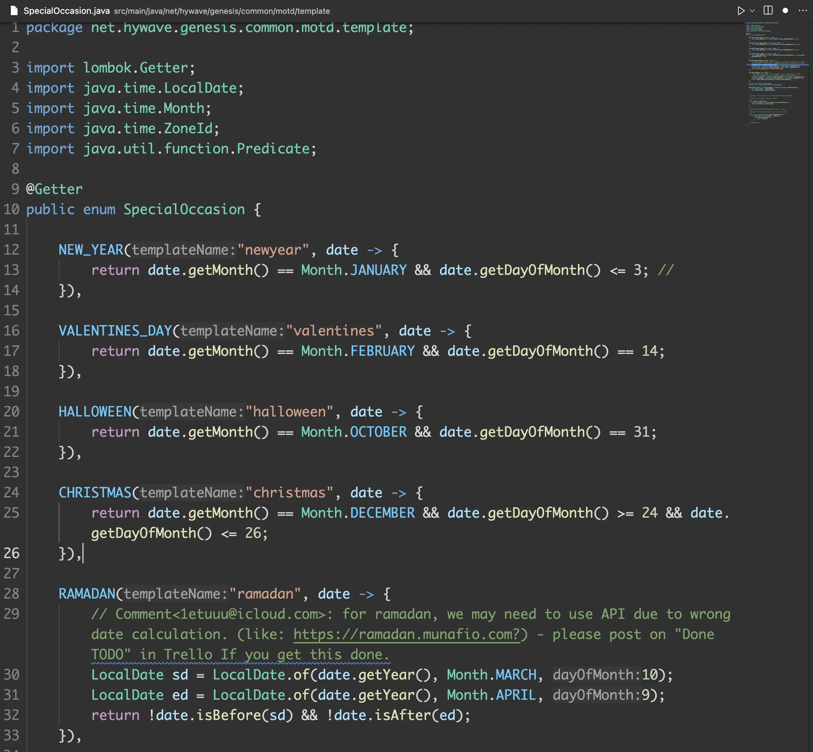The width and height of the screenshot is (813, 752).
Task: Select the SpecialOccasion.java tab title
Action: tap(66, 11)
